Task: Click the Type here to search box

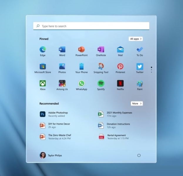Action: pyautogui.click(x=91, y=26)
